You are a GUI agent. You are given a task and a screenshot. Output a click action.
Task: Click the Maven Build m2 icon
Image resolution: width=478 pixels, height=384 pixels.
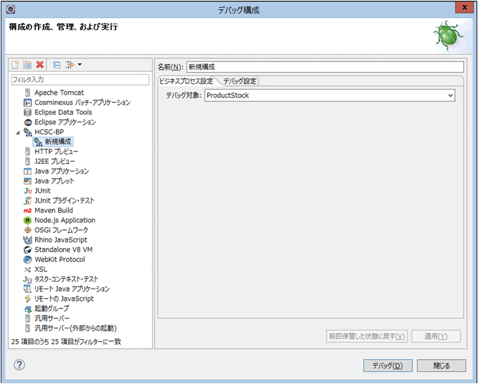point(28,210)
